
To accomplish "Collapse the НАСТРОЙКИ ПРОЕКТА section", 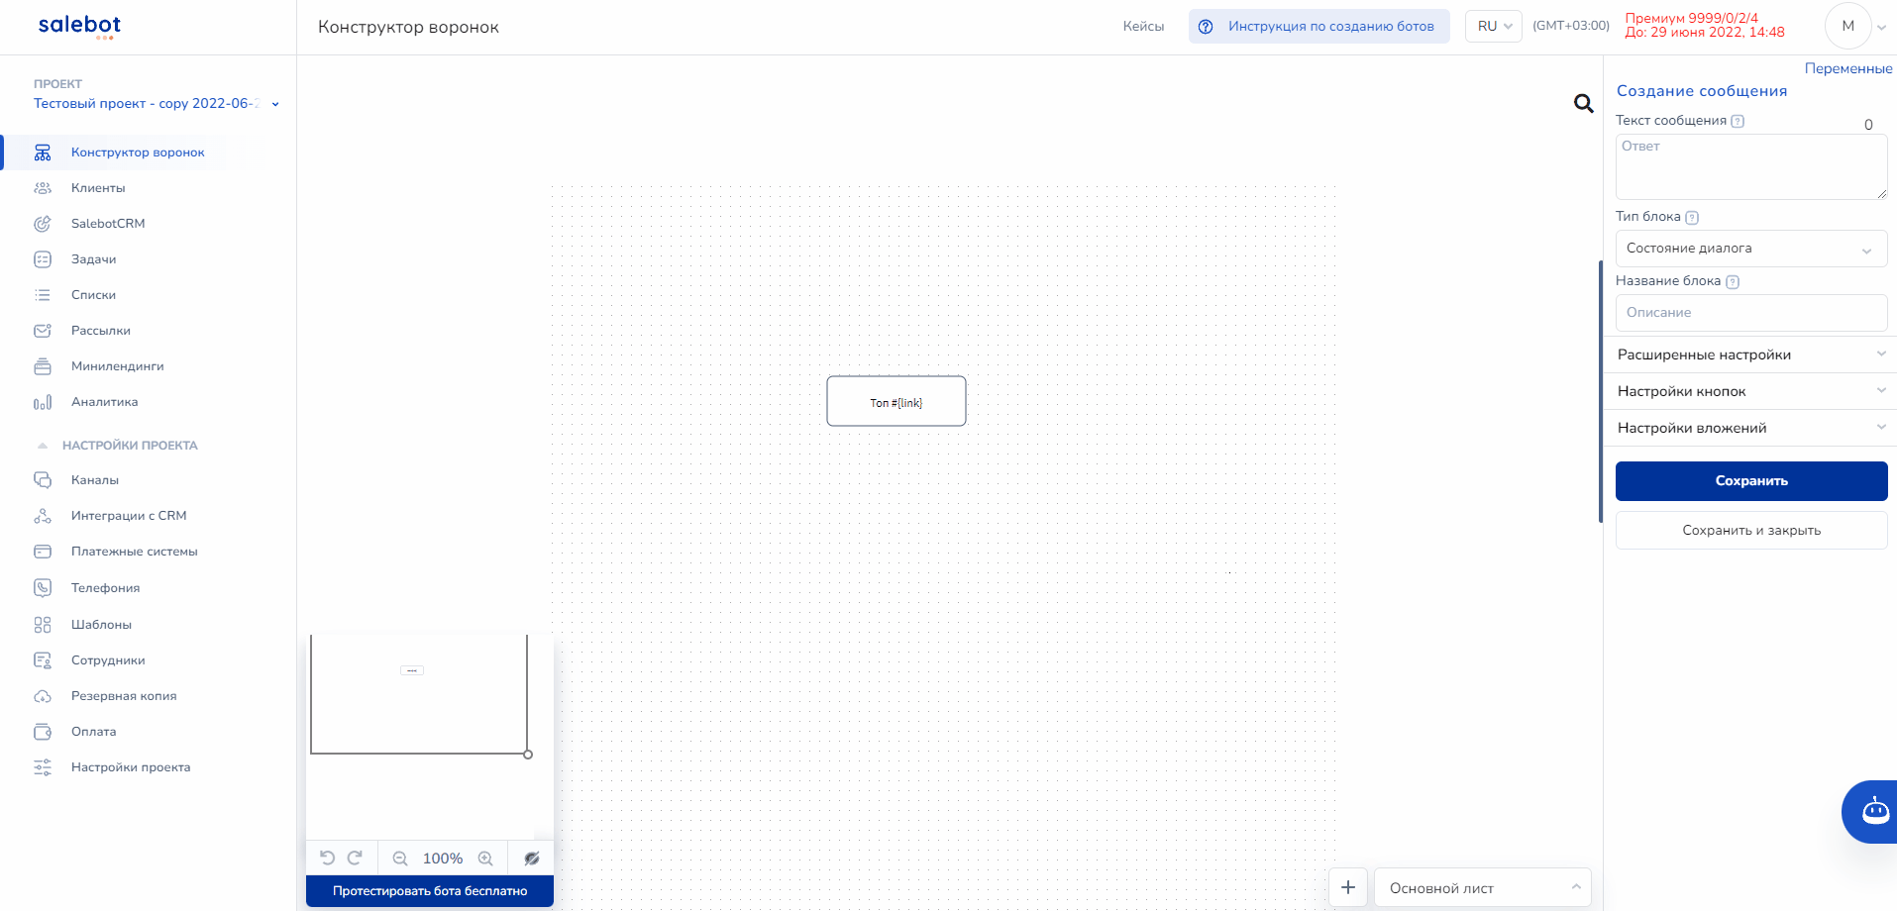I will pos(42,446).
